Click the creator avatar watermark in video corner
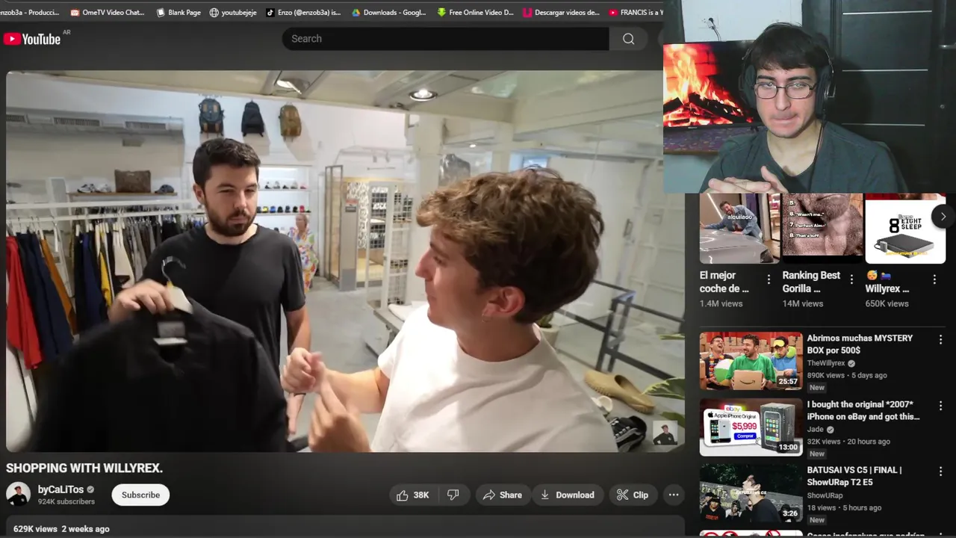The height and width of the screenshot is (538, 956). pos(665,433)
